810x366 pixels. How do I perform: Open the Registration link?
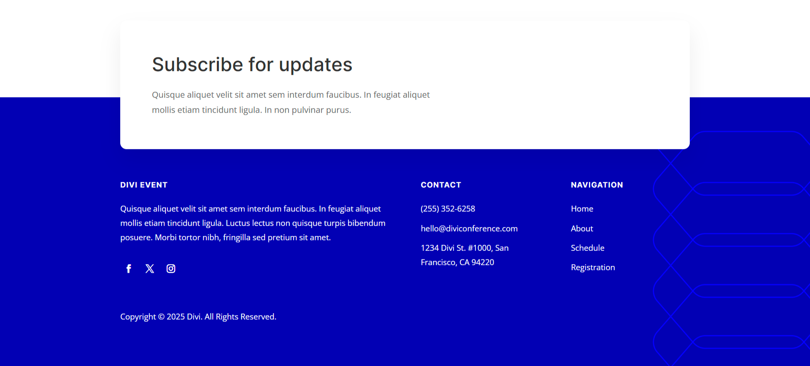593,267
